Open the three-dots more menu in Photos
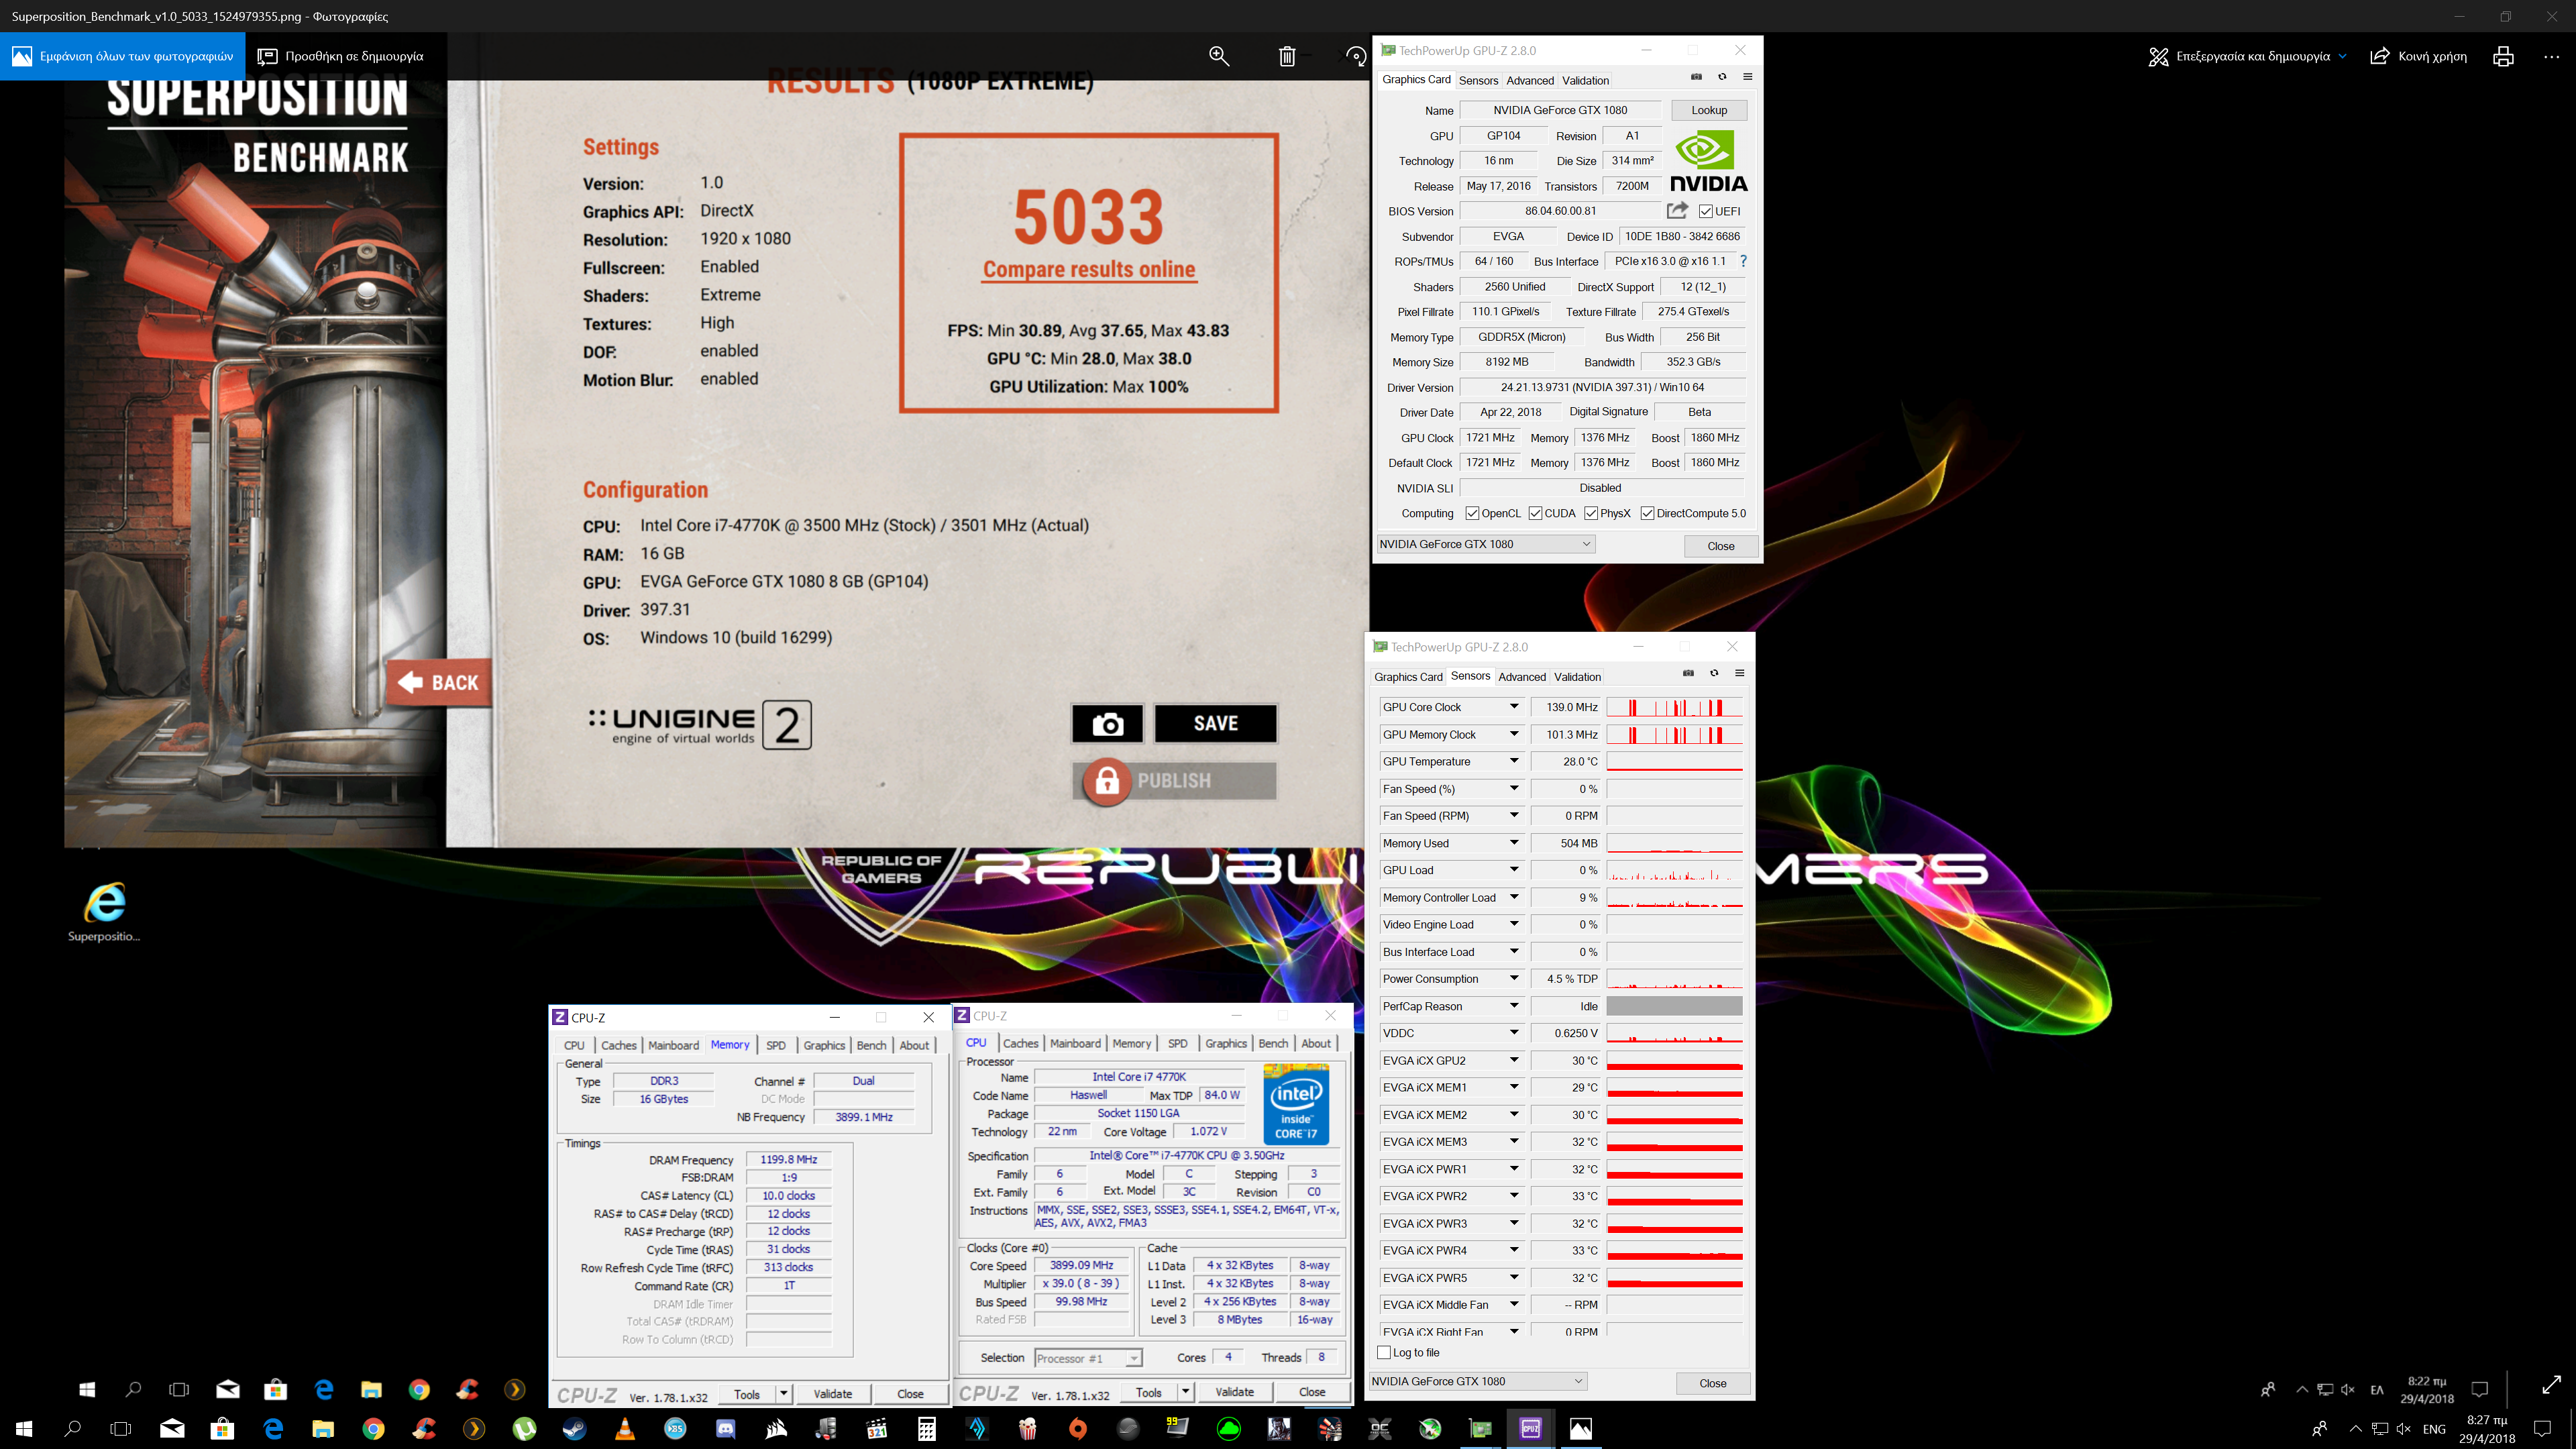The image size is (2576, 1449). pyautogui.click(x=2551, y=57)
